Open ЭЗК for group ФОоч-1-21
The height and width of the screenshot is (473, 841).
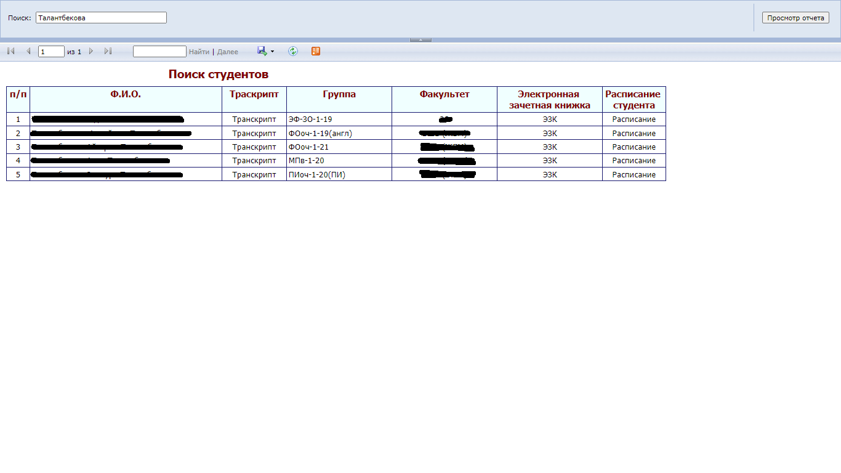point(550,147)
